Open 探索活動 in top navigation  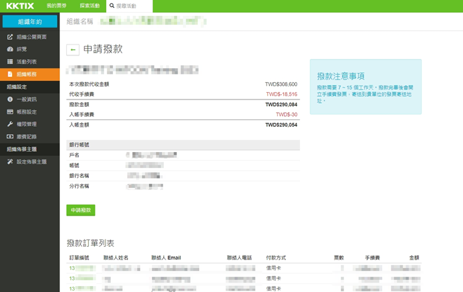point(88,6)
